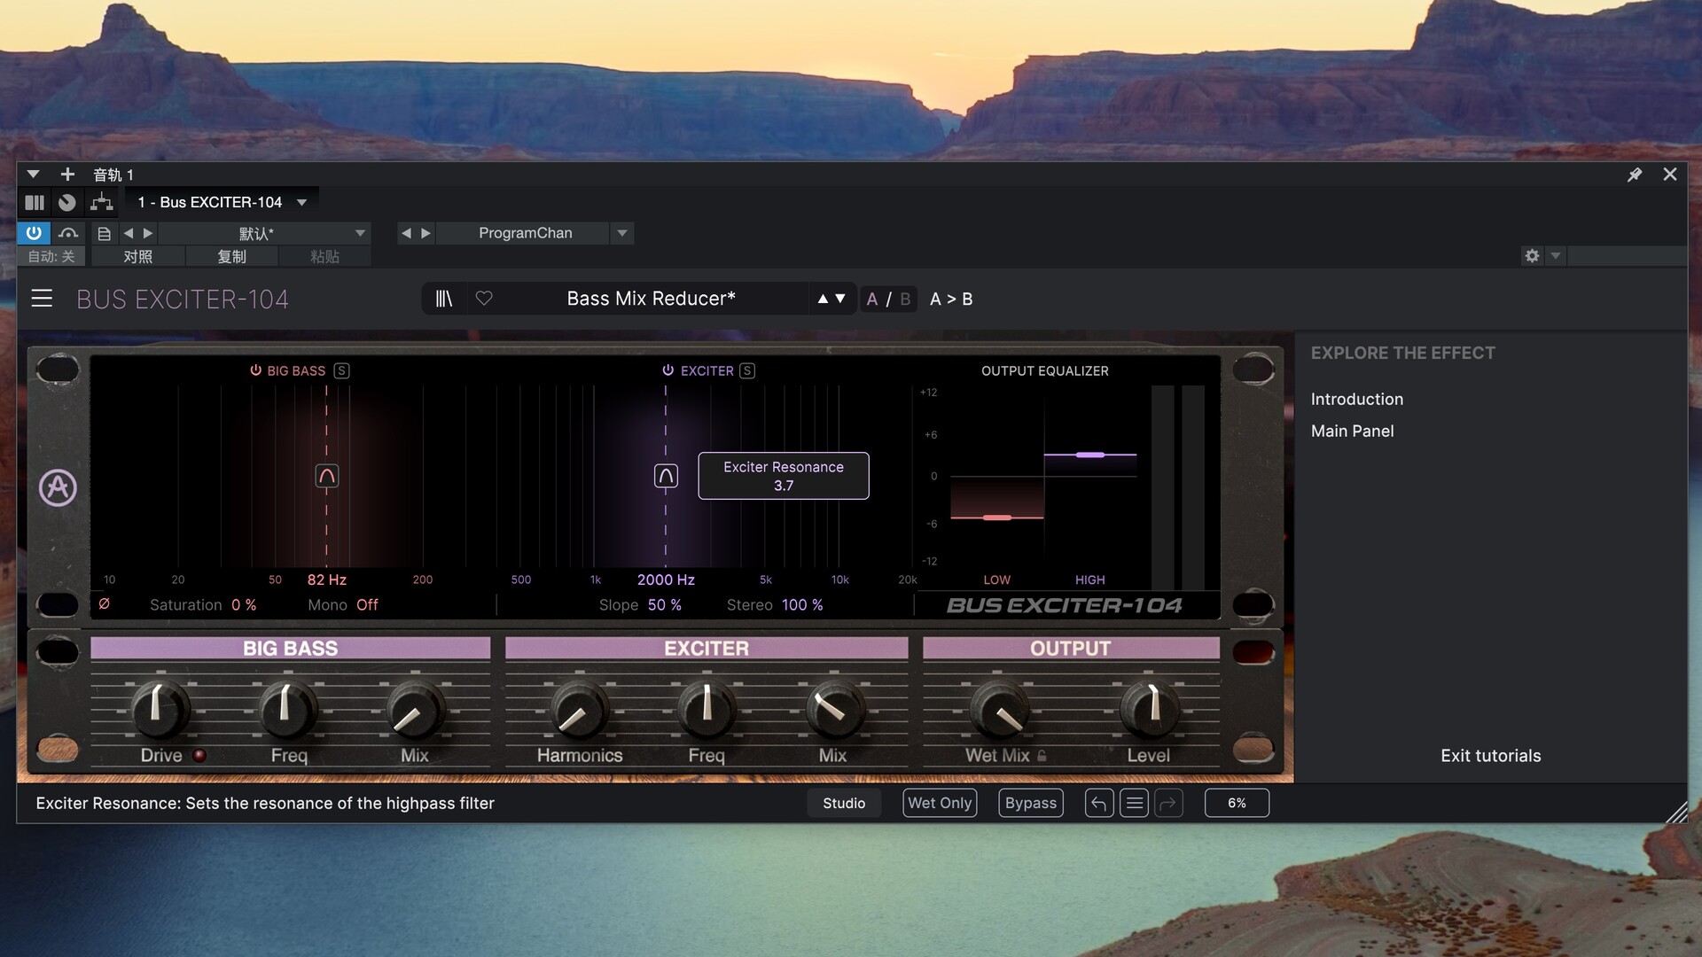Toggle Big Bass power icon

click(255, 370)
